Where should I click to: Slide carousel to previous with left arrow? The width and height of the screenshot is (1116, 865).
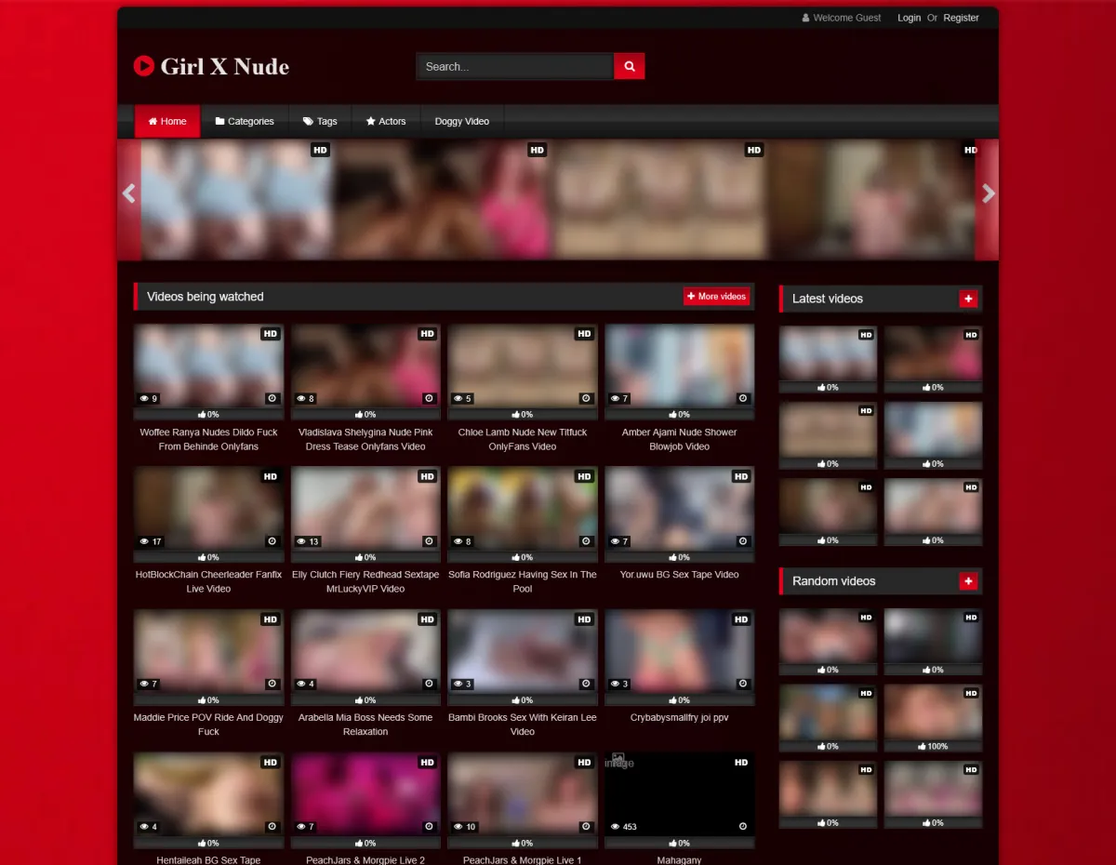coord(128,193)
